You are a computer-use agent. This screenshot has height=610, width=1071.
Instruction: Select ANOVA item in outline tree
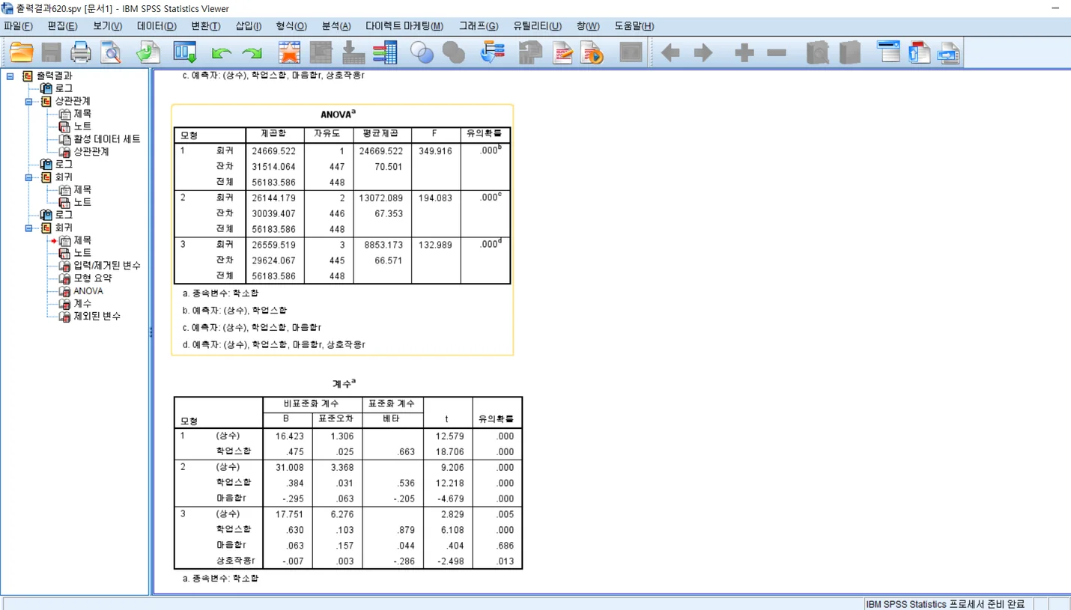point(88,291)
